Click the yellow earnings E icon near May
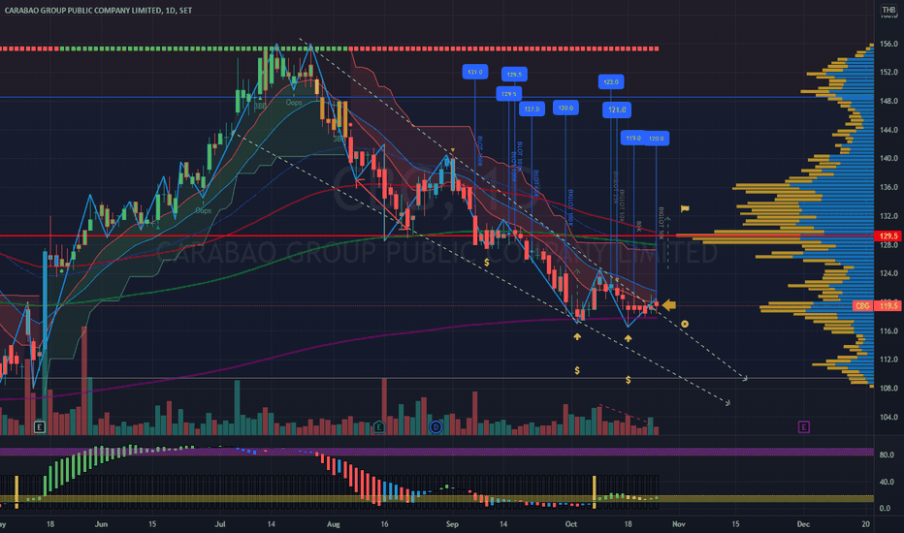This screenshot has height=533, width=904. coord(39,427)
